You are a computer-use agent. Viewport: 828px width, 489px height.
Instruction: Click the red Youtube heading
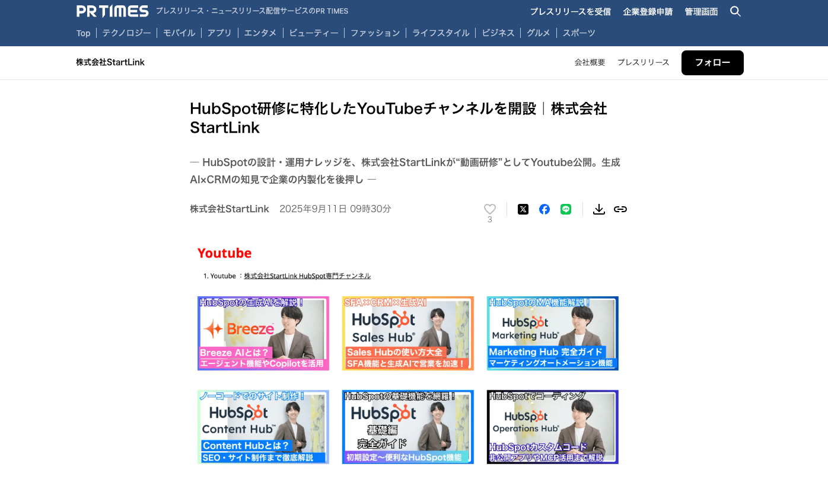click(224, 253)
